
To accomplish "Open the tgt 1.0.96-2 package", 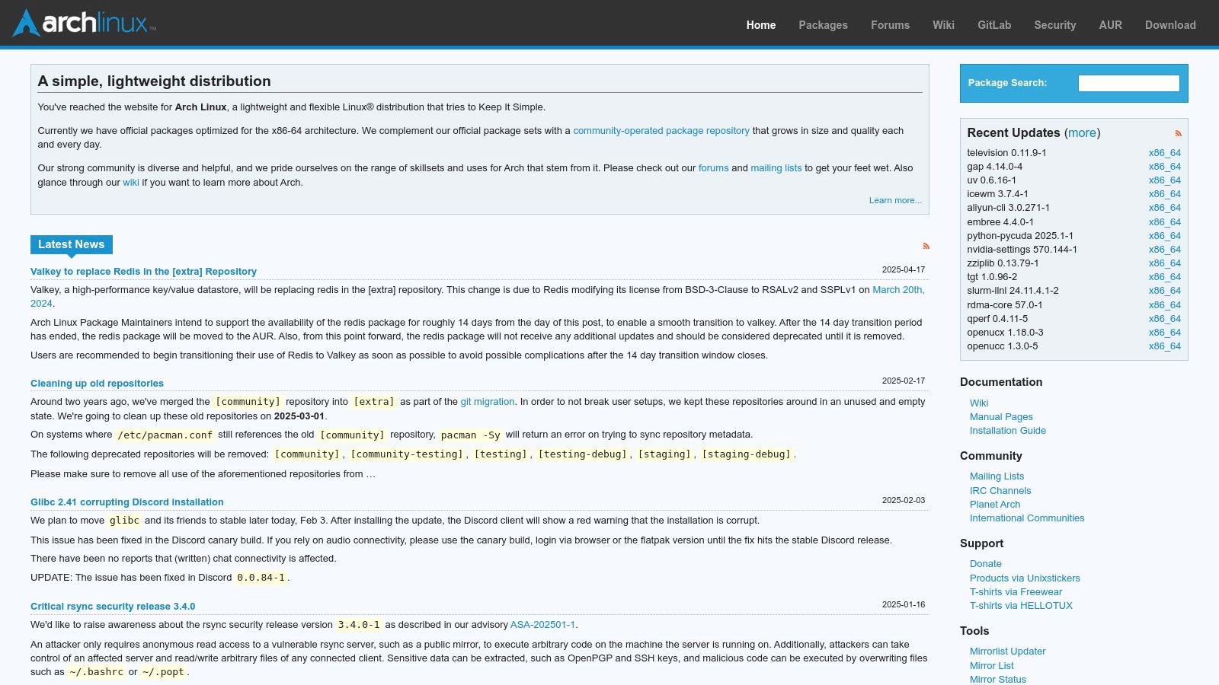I will click(992, 277).
